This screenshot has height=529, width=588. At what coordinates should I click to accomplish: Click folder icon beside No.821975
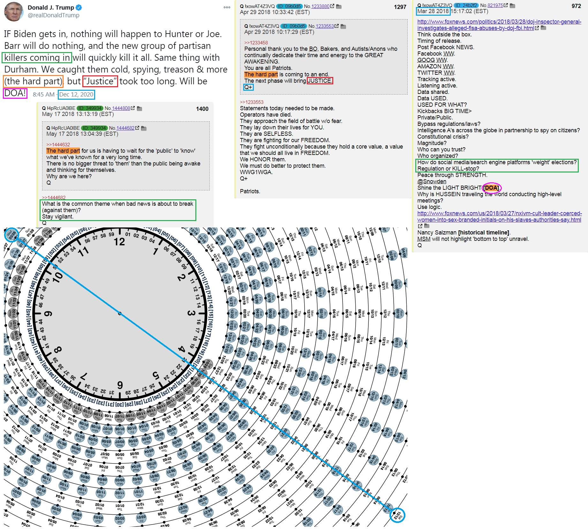pos(513,5)
